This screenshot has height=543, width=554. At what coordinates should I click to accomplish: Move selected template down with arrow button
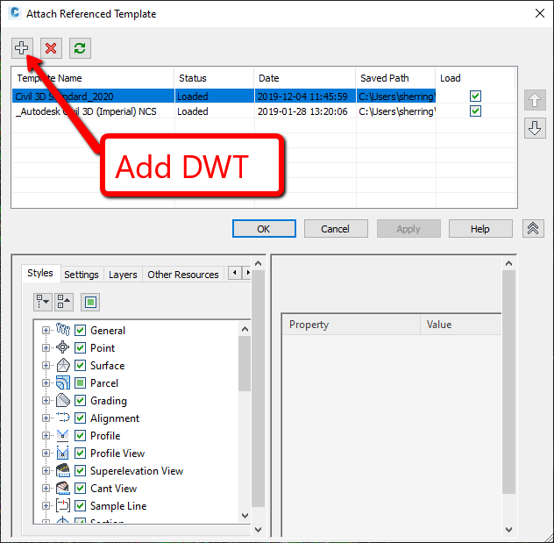(535, 128)
